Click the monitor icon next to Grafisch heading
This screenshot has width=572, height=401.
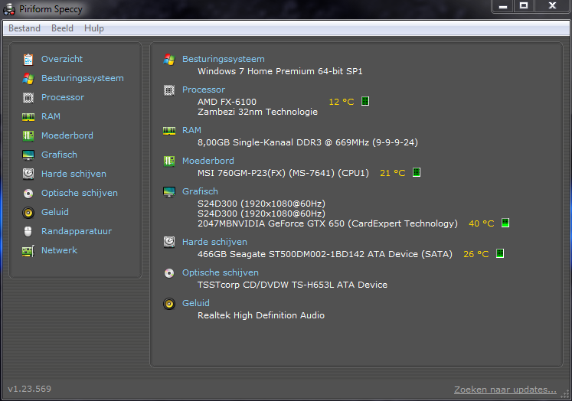[x=169, y=192]
